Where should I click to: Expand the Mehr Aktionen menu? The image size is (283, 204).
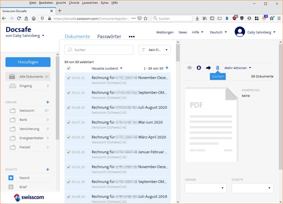(x=238, y=68)
